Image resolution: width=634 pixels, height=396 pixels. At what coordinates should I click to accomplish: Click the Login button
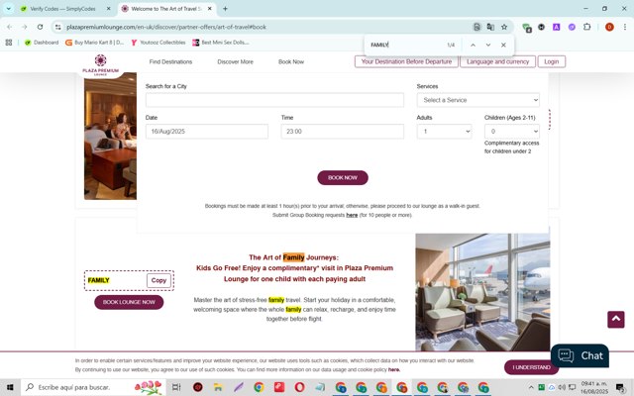click(552, 61)
